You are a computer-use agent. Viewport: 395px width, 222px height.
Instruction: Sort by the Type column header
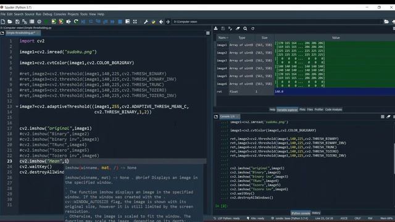tap(242, 38)
